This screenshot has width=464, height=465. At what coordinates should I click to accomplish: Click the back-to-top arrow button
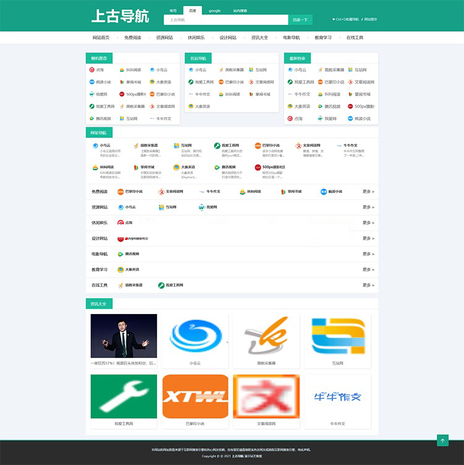[442, 440]
